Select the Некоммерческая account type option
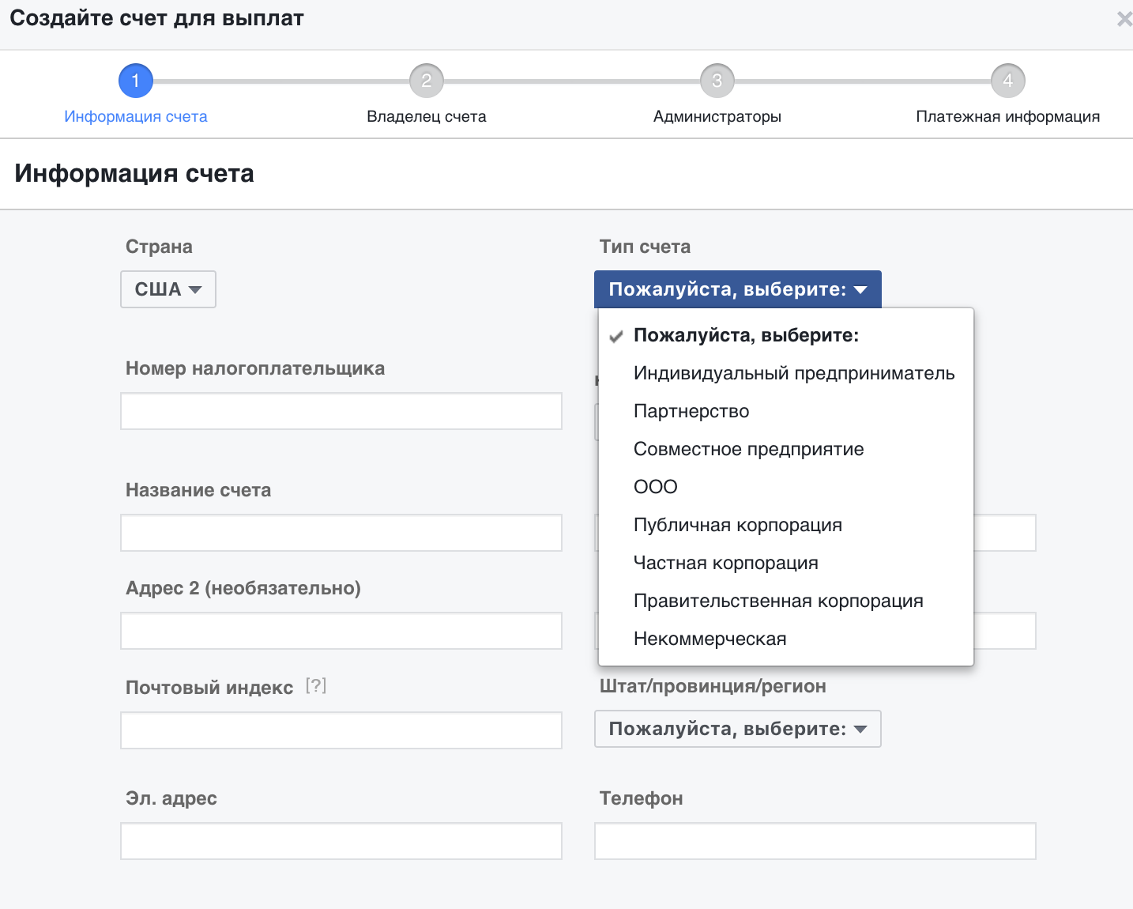 709,638
